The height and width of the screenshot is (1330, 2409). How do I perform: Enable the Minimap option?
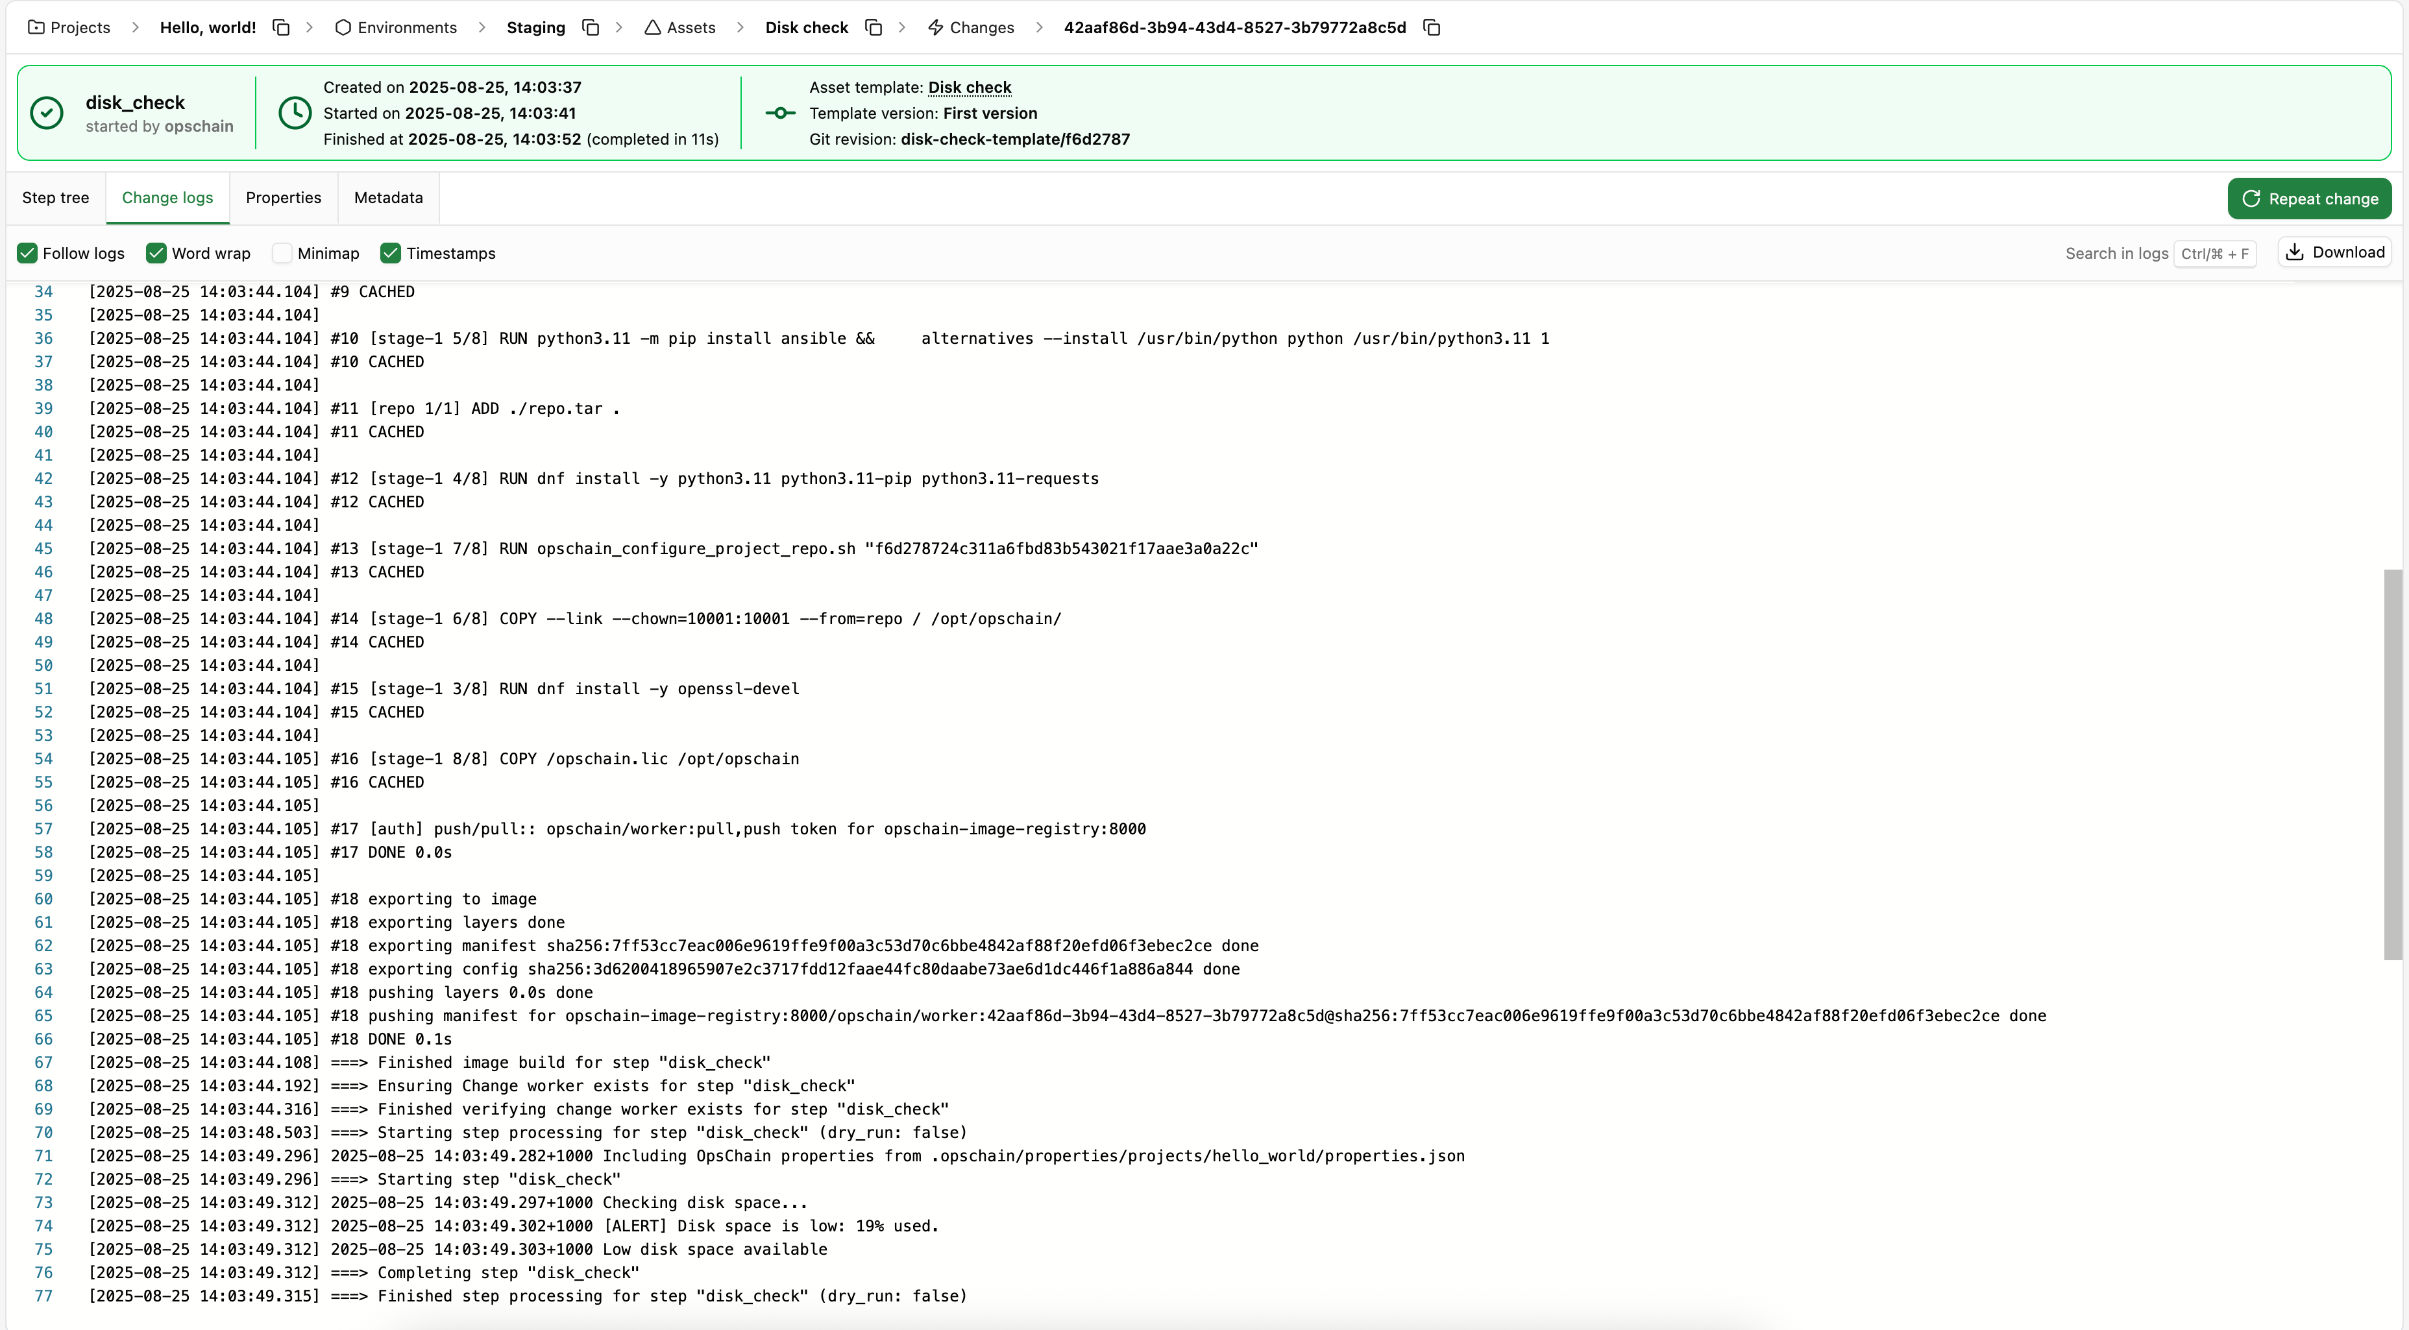(282, 252)
